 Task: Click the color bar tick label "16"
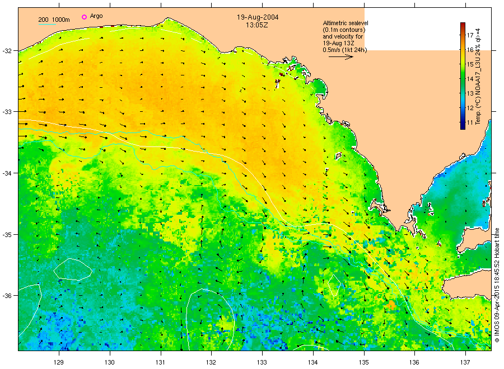coord(470,50)
